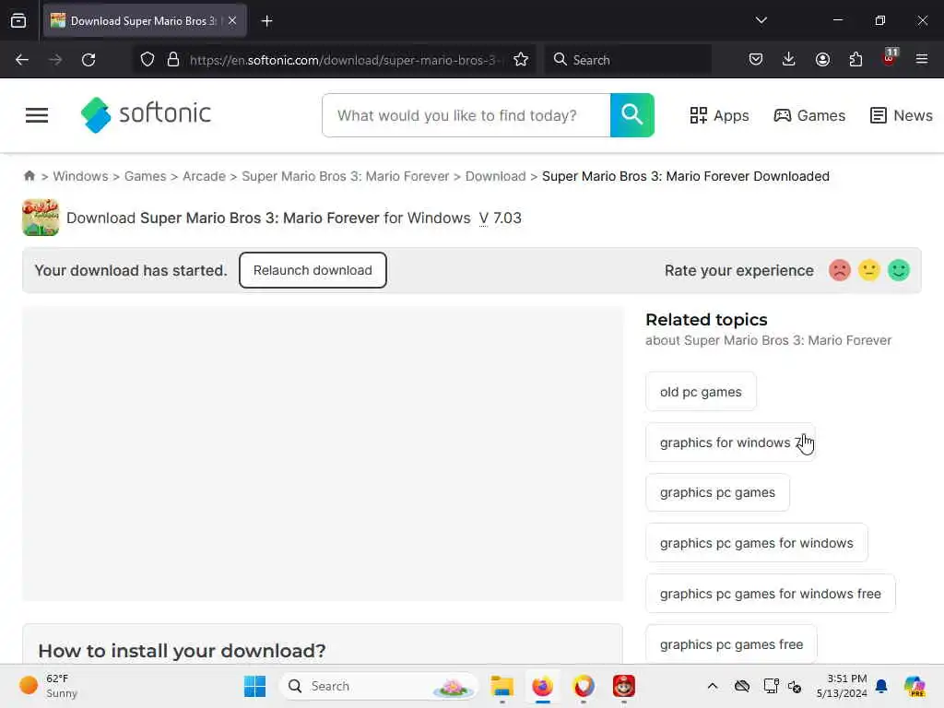Open the Games section
Viewport: 944px width, 708px height.
click(x=809, y=115)
